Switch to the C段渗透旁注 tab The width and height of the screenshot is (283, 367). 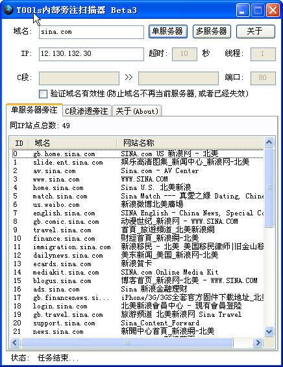coord(86,111)
